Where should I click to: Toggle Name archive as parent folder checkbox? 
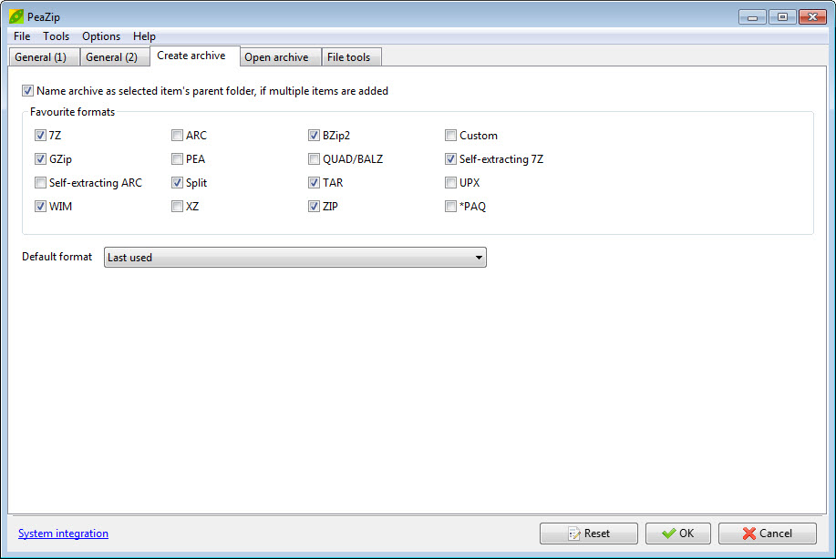tap(27, 91)
